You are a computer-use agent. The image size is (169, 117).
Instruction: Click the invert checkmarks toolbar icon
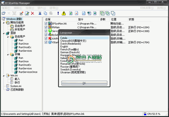coord(108,13)
